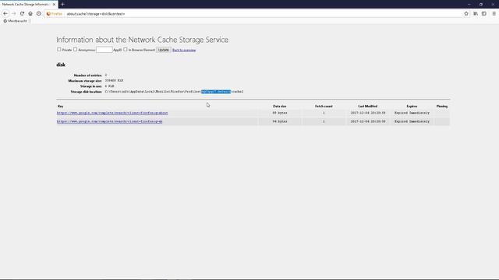
Task: Click the Data size column header
Action: [279, 107]
